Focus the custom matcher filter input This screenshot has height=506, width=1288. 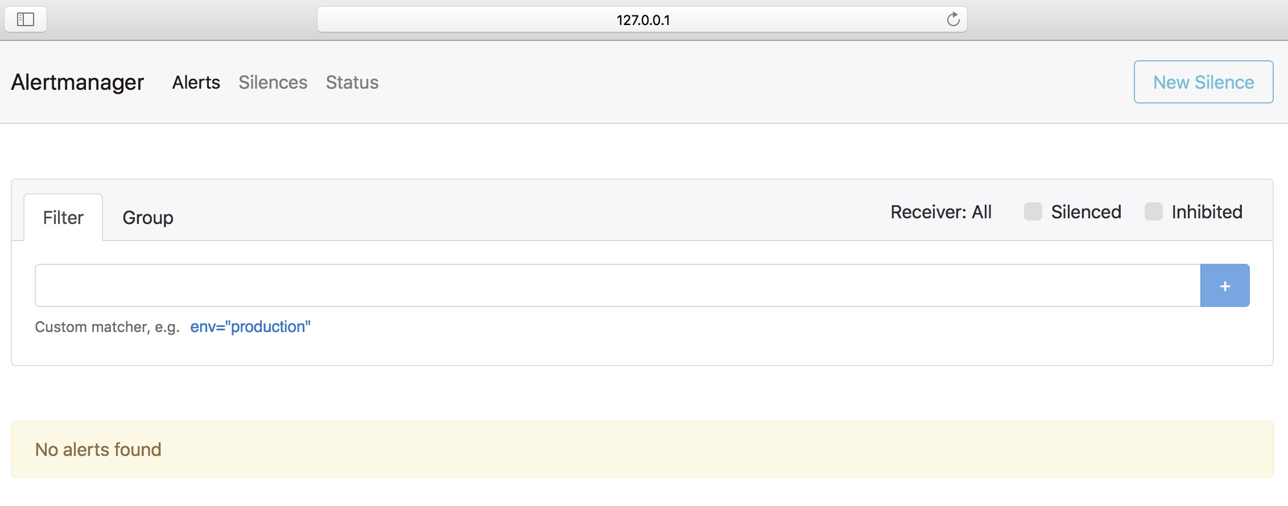tap(618, 285)
